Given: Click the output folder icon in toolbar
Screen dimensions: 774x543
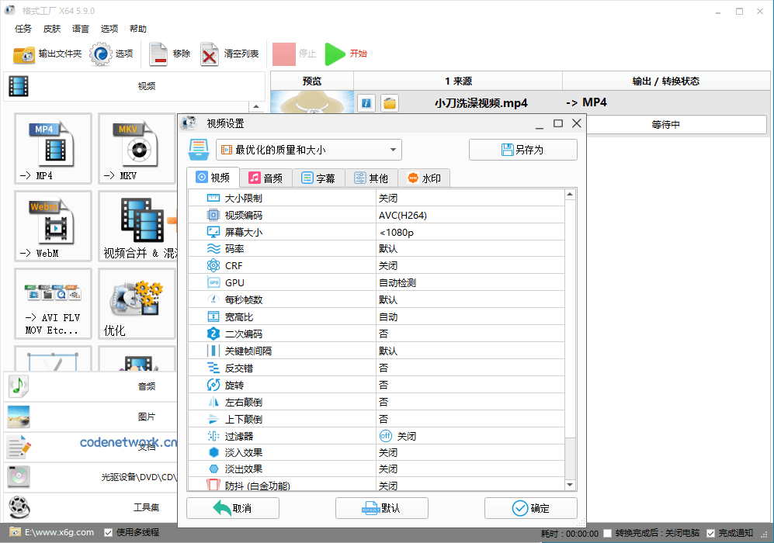Looking at the screenshot, I should click(24, 54).
